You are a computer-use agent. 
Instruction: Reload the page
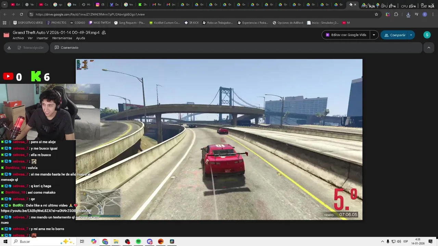click(21, 14)
